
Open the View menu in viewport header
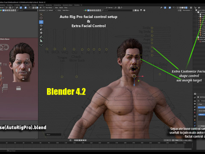pyautogui.click(x=56, y=8)
